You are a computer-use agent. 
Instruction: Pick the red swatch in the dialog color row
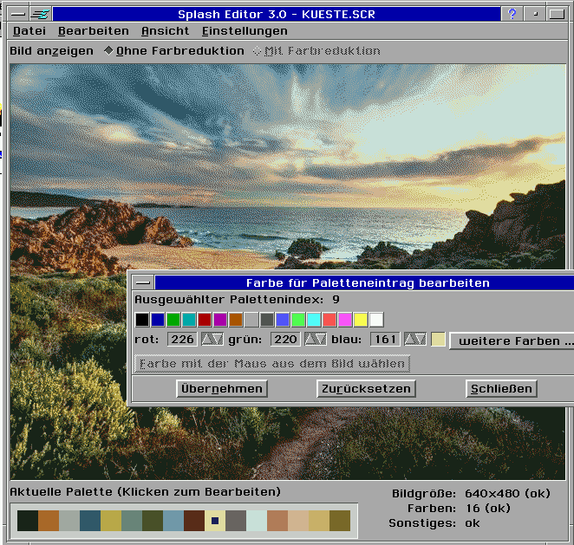205,320
